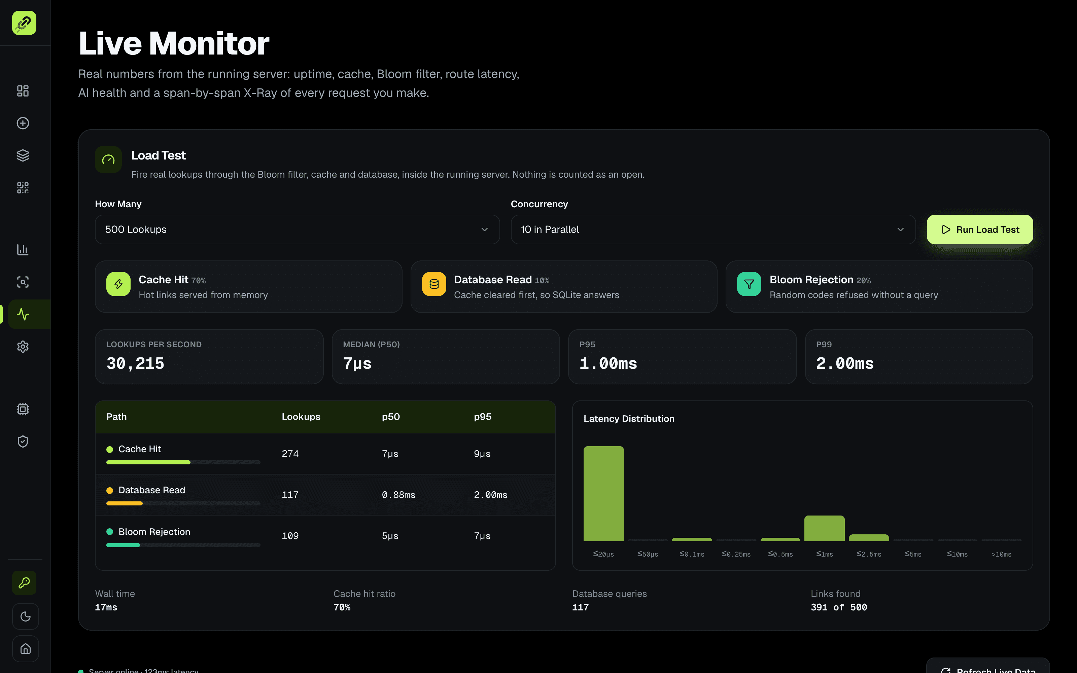Open the QR code icon

pyautogui.click(x=23, y=187)
